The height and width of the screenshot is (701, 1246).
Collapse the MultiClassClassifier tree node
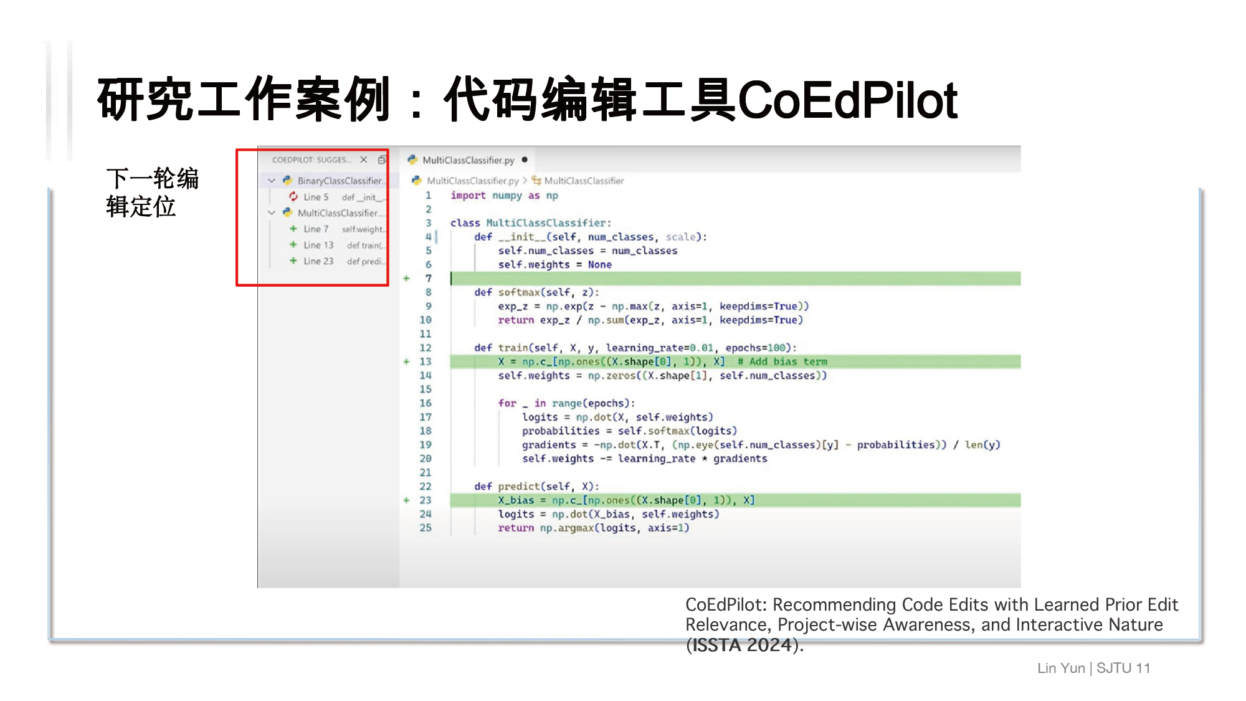point(272,212)
